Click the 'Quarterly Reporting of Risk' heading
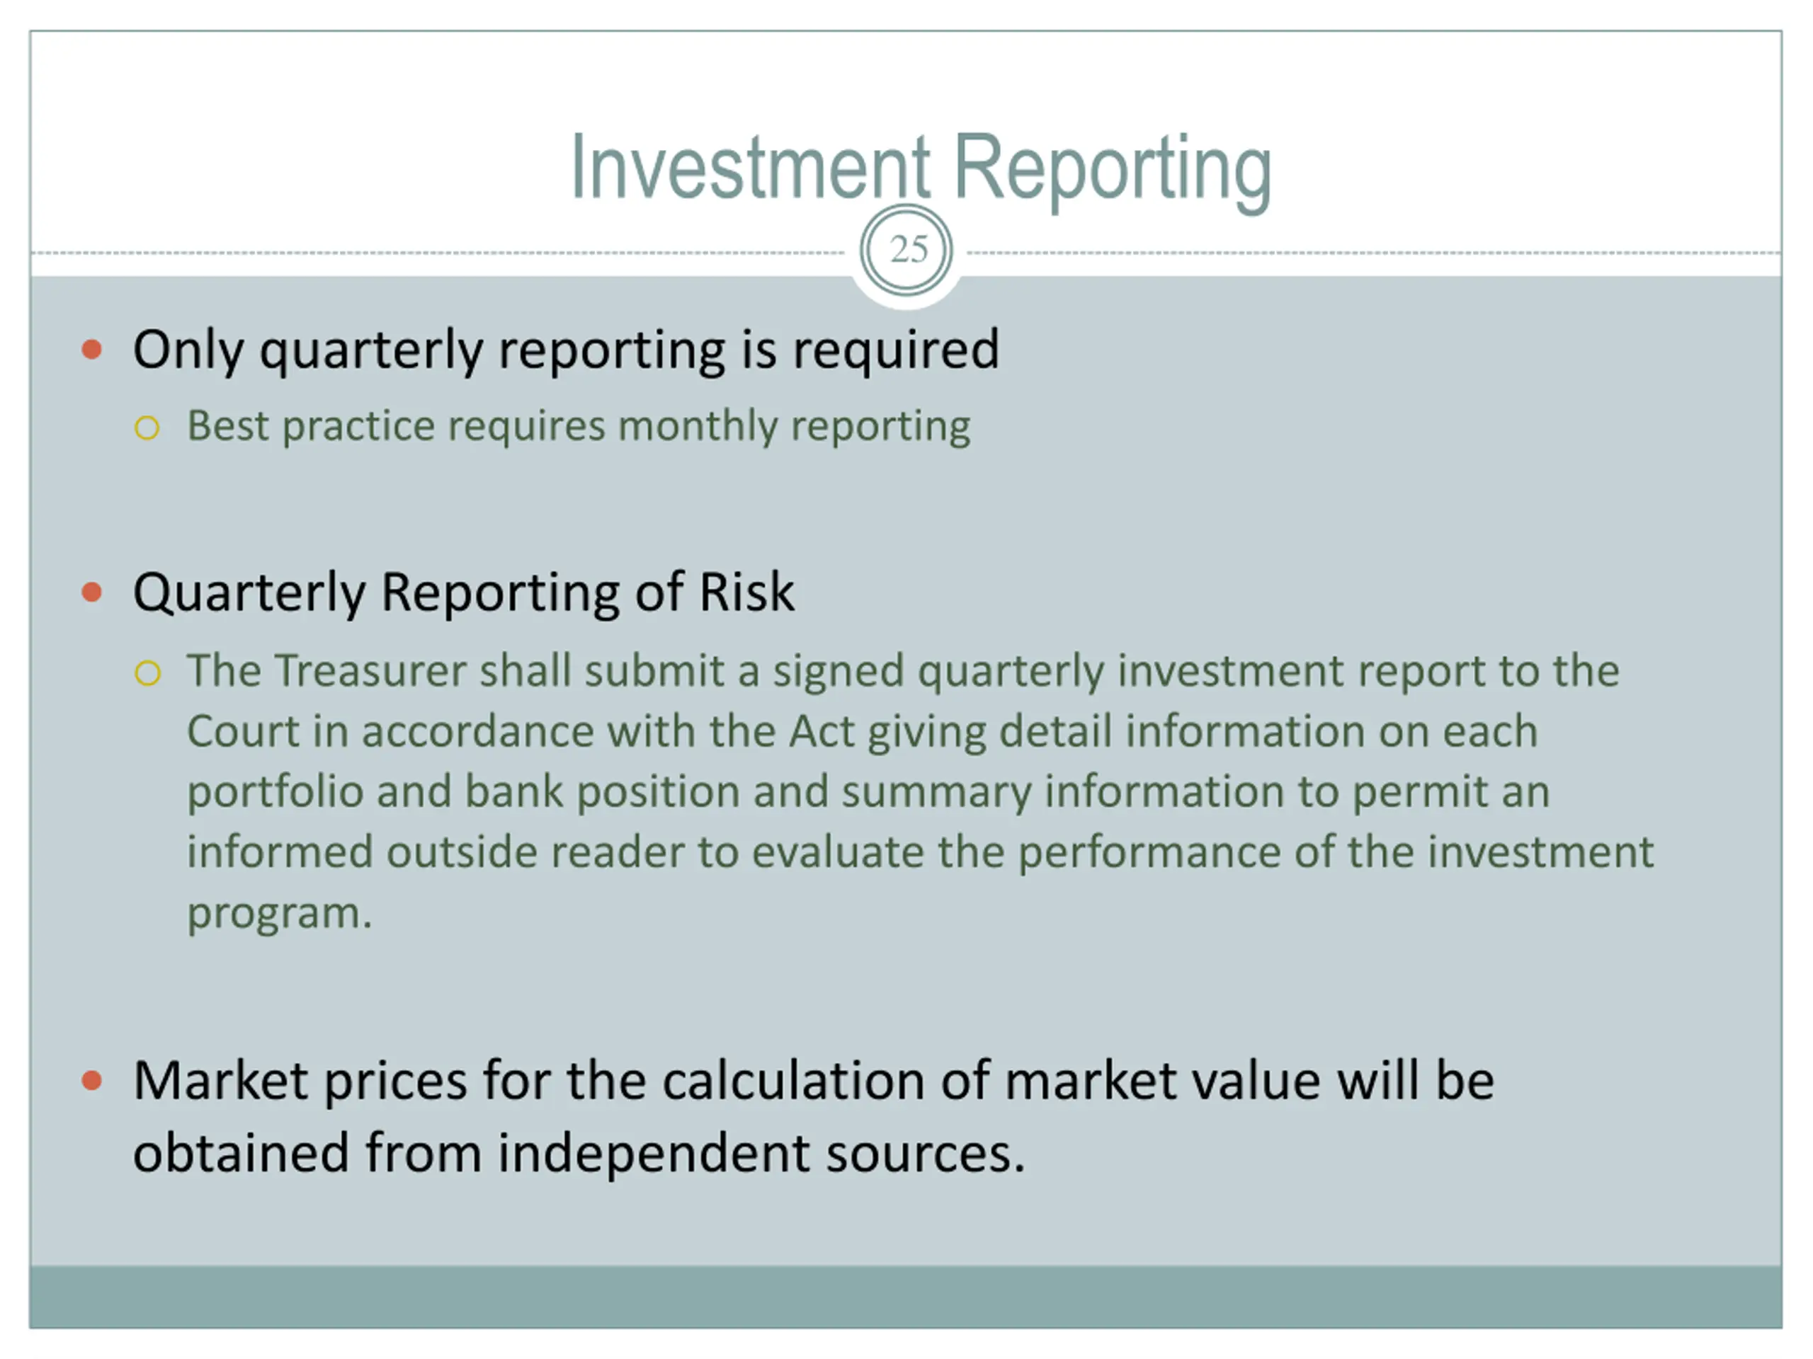This screenshot has width=1813, height=1359. tap(463, 592)
